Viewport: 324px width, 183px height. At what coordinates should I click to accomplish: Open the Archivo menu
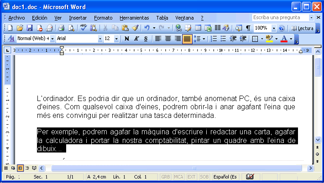coord(16,18)
